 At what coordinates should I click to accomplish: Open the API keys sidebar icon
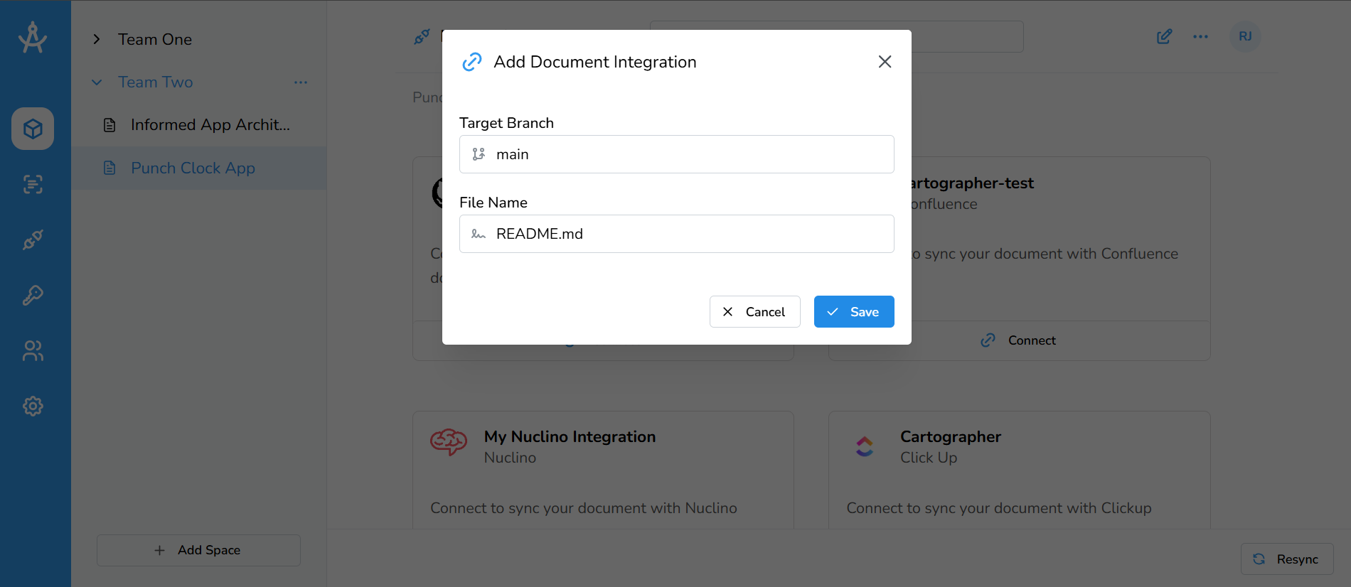click(33, 295)
